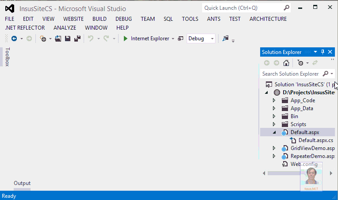Click the Save All toolbar icon
The height and width of the screenshot is (200, 338).
77,38
